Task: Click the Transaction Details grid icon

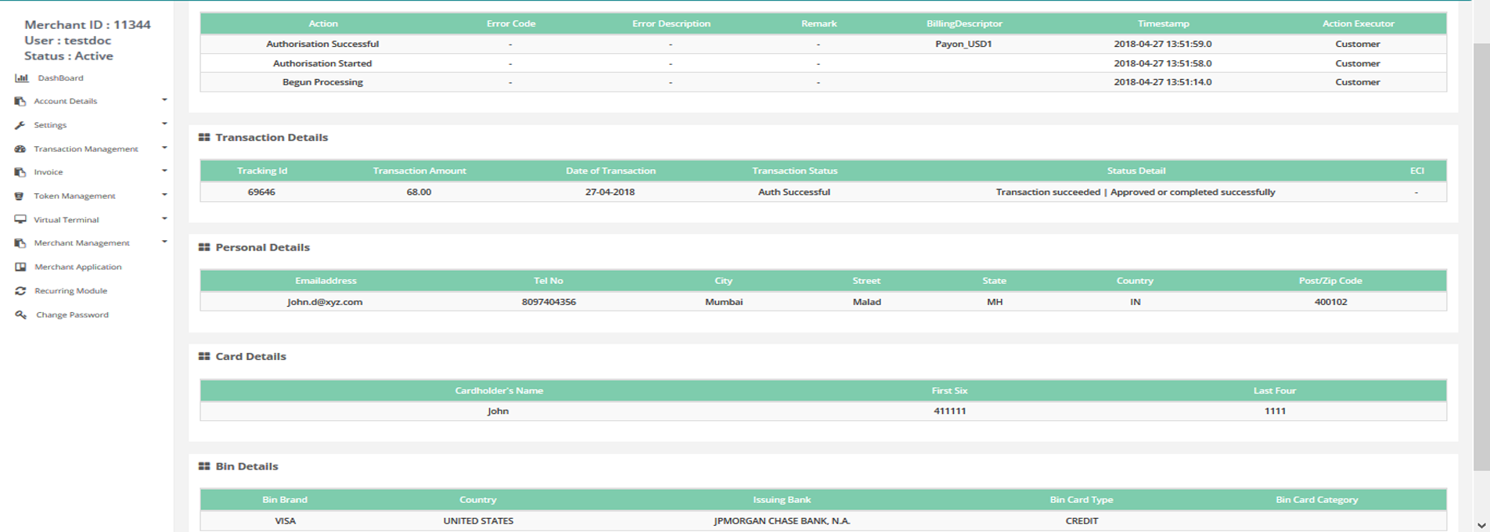Action: click(204, 138)
